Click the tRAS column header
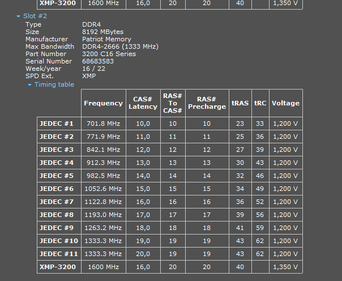Viewport: 342px width, 281px height. point(240,103)
